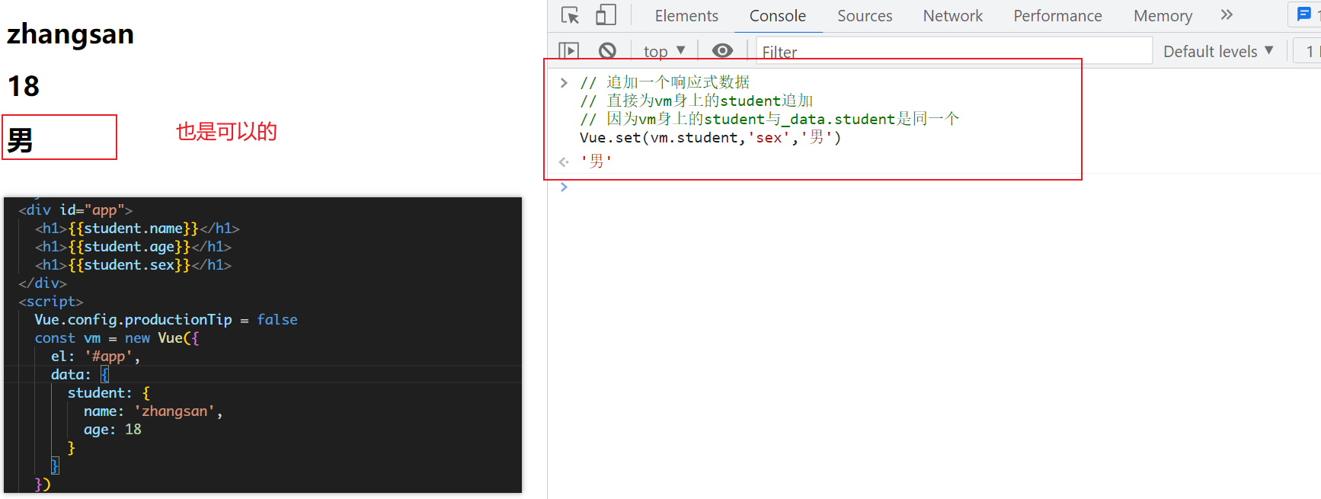Screen dimensions: 1321x499
Task: Click the zhangsan heading on the page
Action: [x=70, y=34]
